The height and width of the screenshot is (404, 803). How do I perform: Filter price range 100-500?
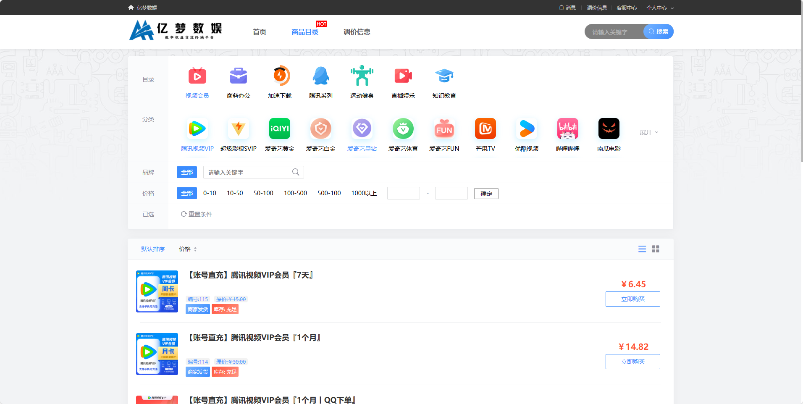(295, 193)
